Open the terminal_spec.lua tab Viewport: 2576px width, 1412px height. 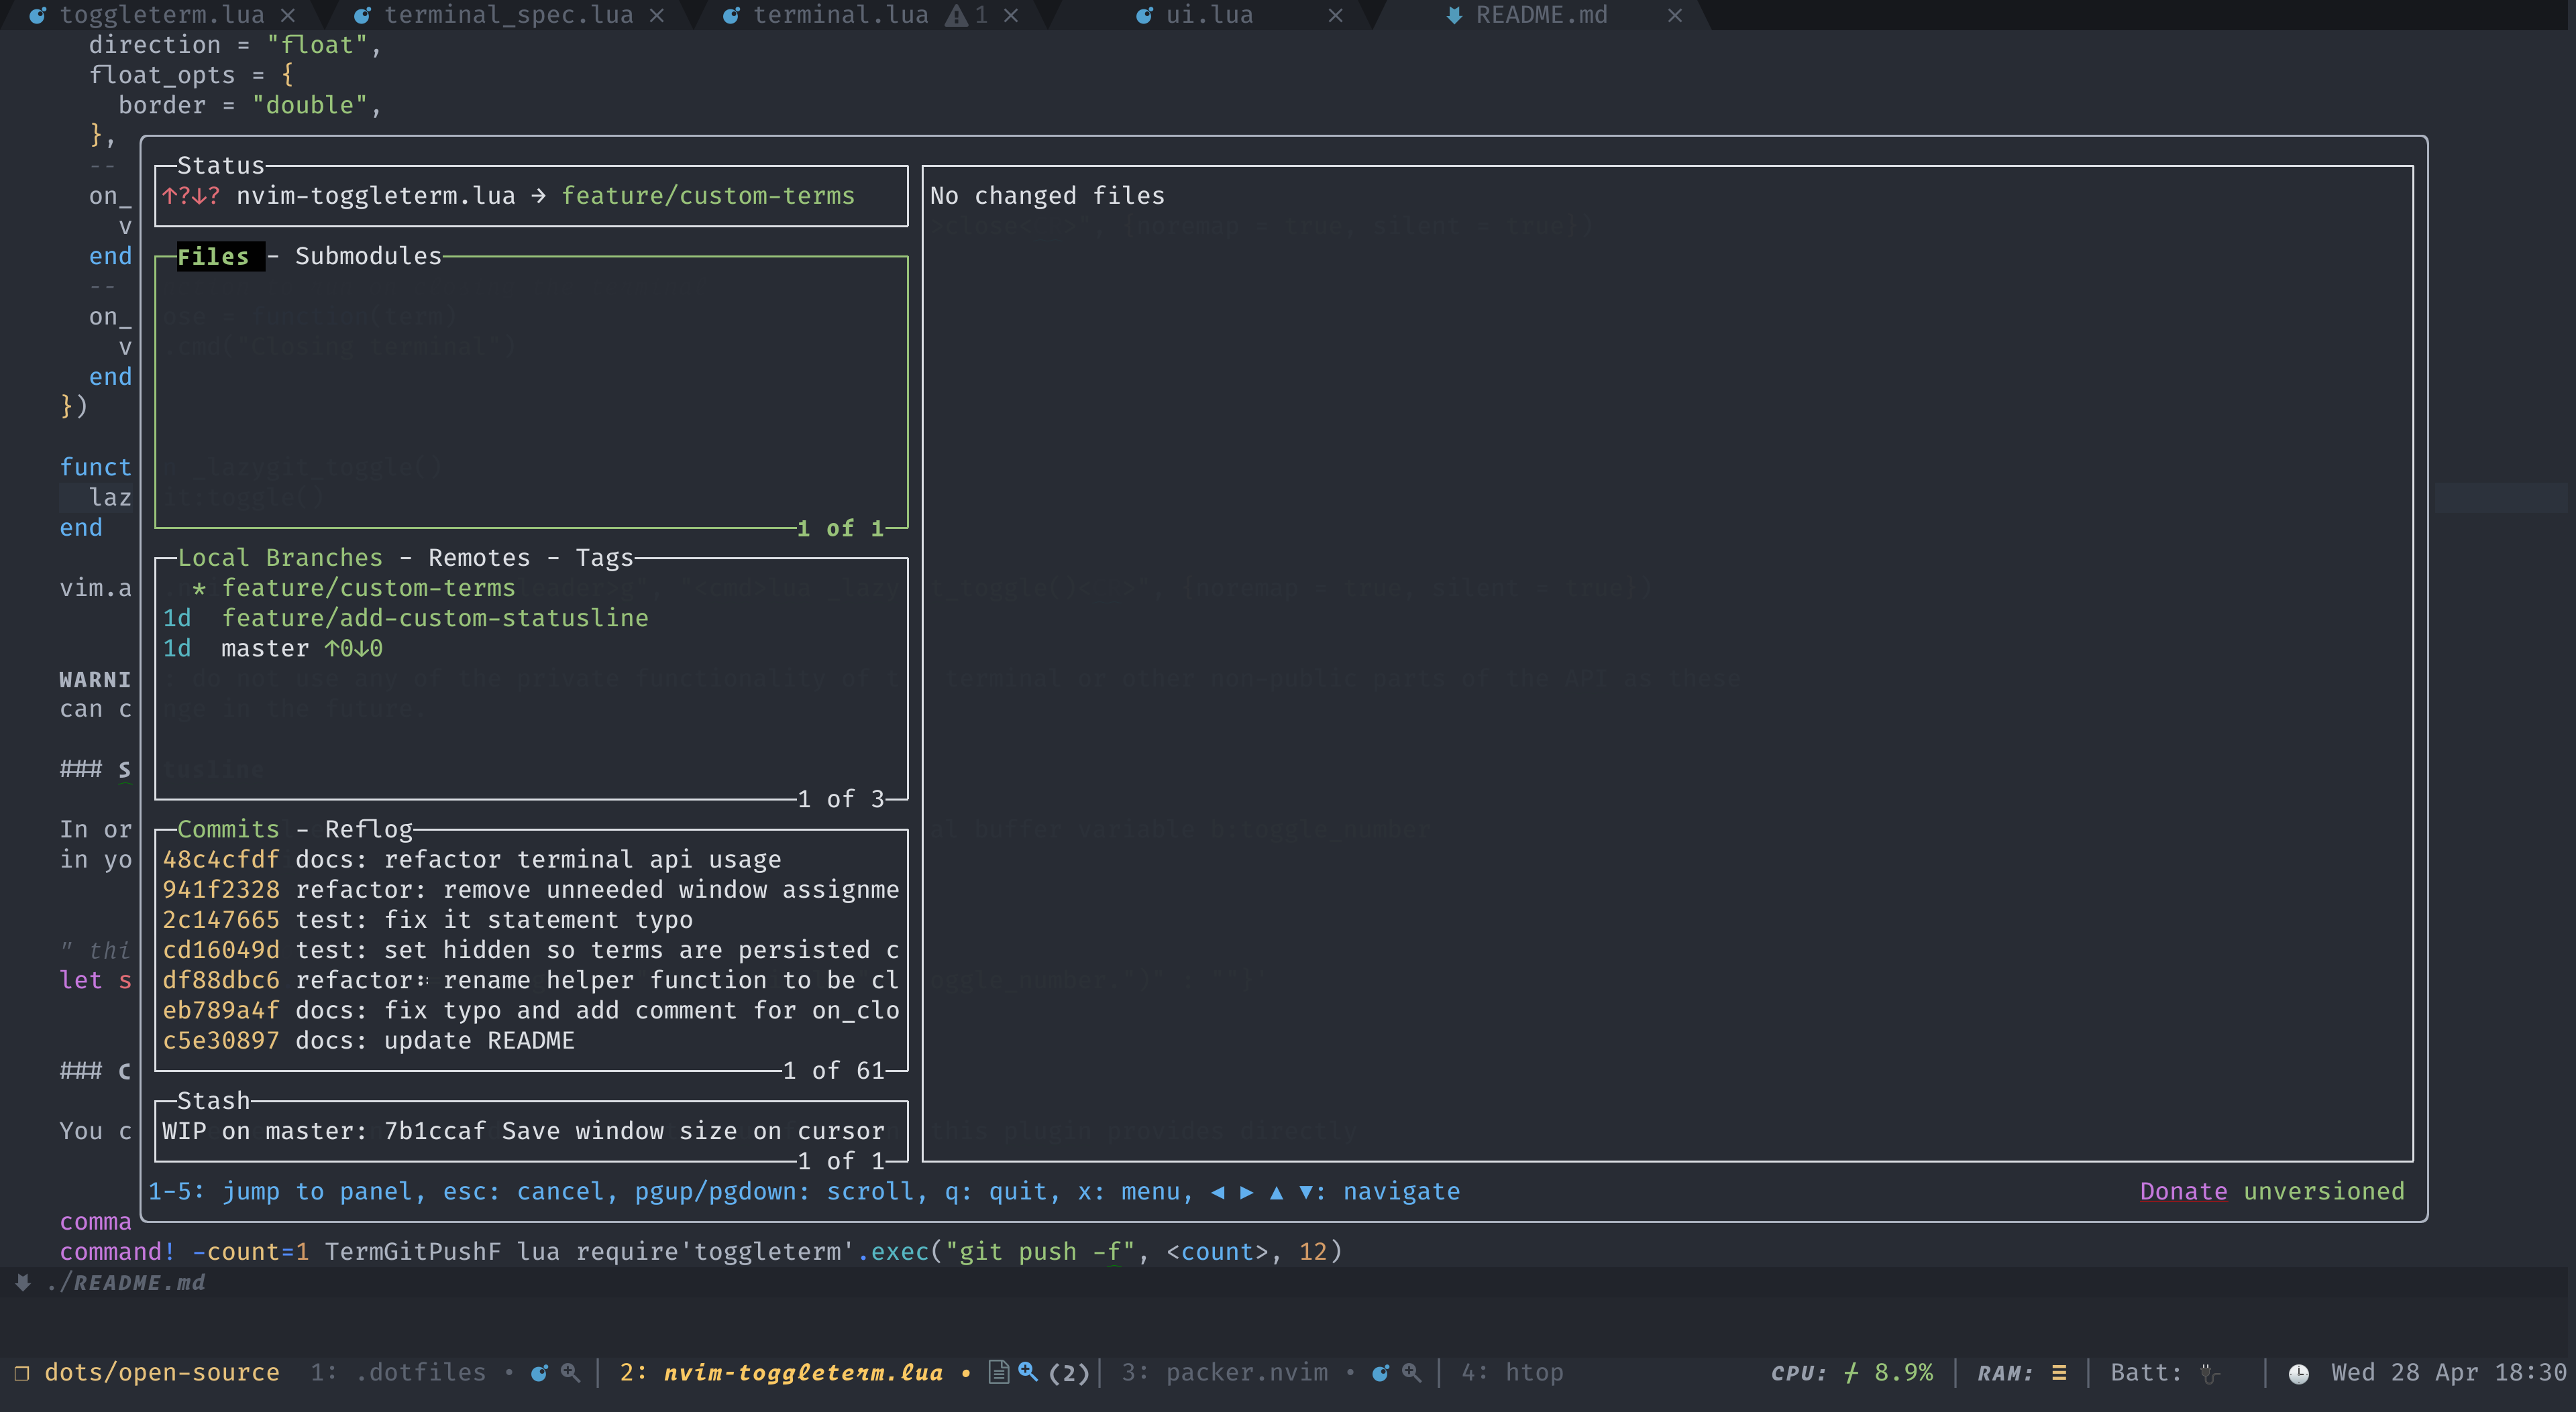coord(508,15)
